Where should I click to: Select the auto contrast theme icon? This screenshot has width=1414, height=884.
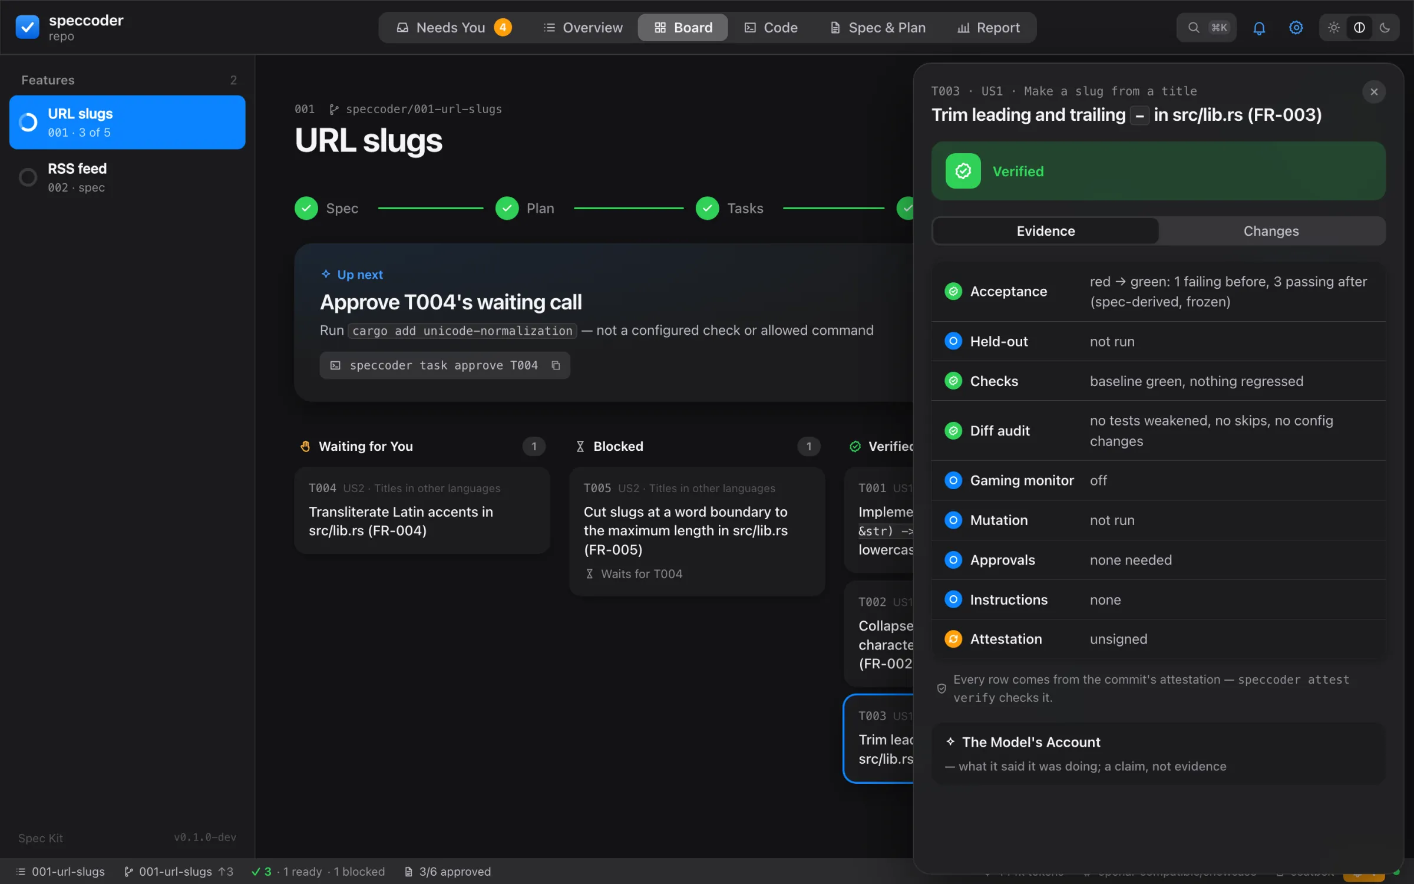pos(1359,28)
